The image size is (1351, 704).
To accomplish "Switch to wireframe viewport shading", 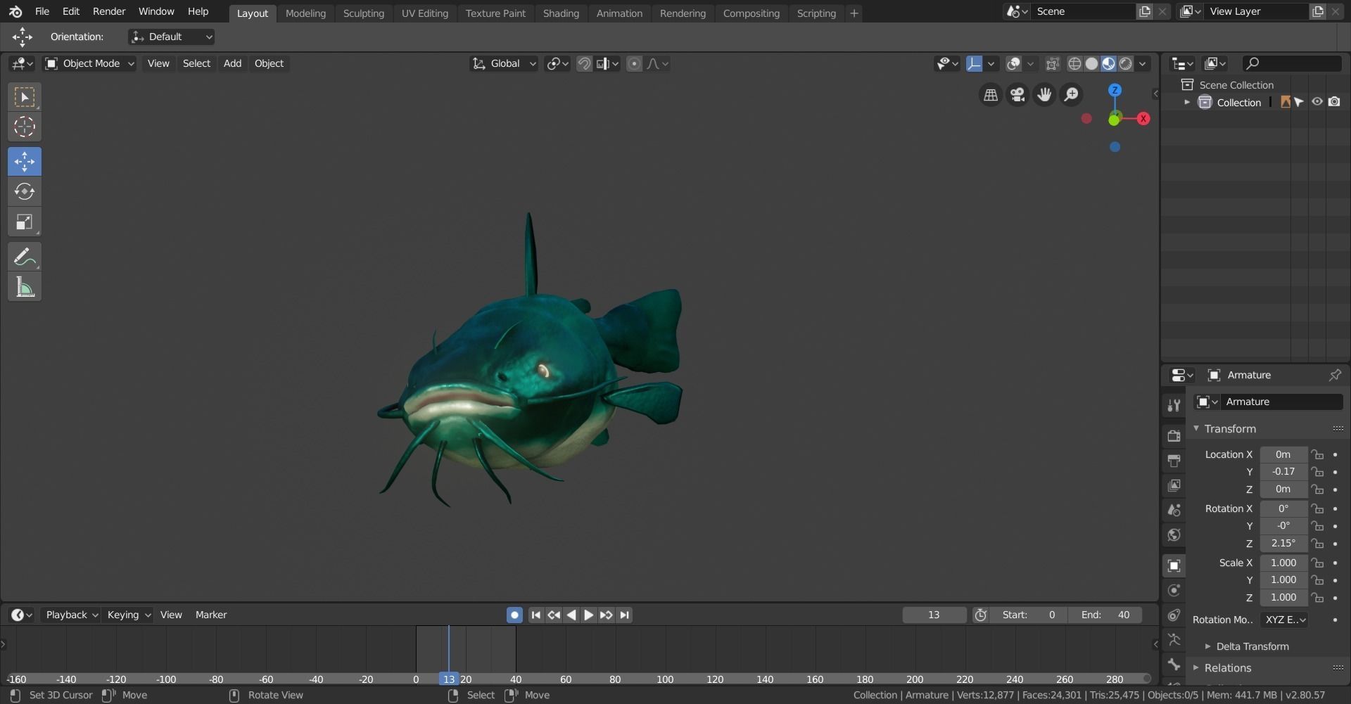I will click(1074, 64).
